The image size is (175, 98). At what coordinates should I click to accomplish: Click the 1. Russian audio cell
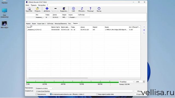[x=72, y=17]
